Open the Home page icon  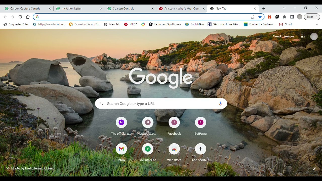tap(28, 17)
